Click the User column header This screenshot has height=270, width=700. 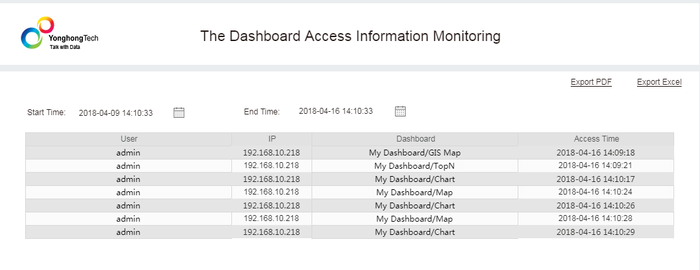tap(129, 139)
